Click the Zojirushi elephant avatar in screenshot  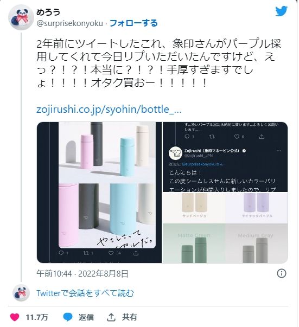pos(175,153)
